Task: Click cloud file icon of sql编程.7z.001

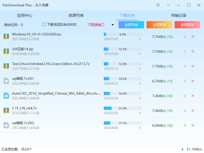Action: [6, 81]
